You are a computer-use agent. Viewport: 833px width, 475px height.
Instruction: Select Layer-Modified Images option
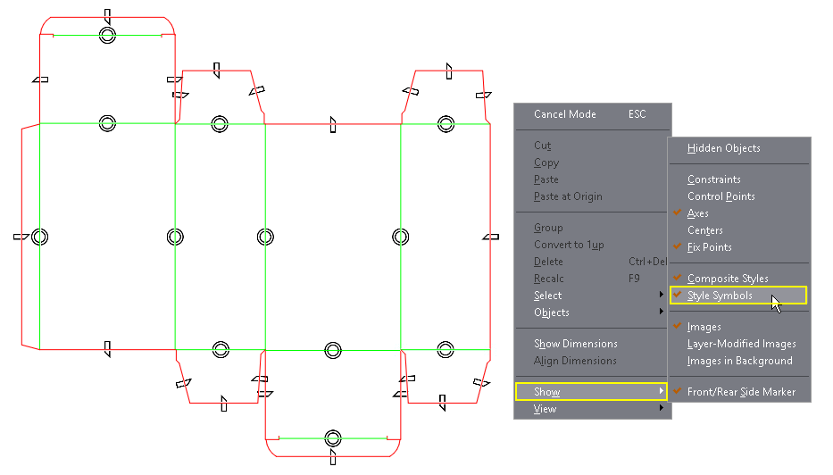741,344
